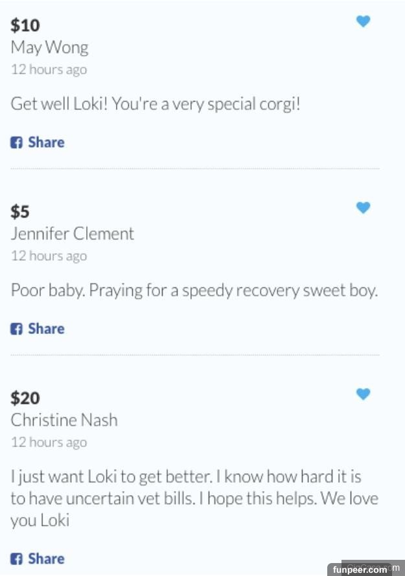Like May Wong's donation with the heart
The image size is (405, 576).
[x=364, y=21]
